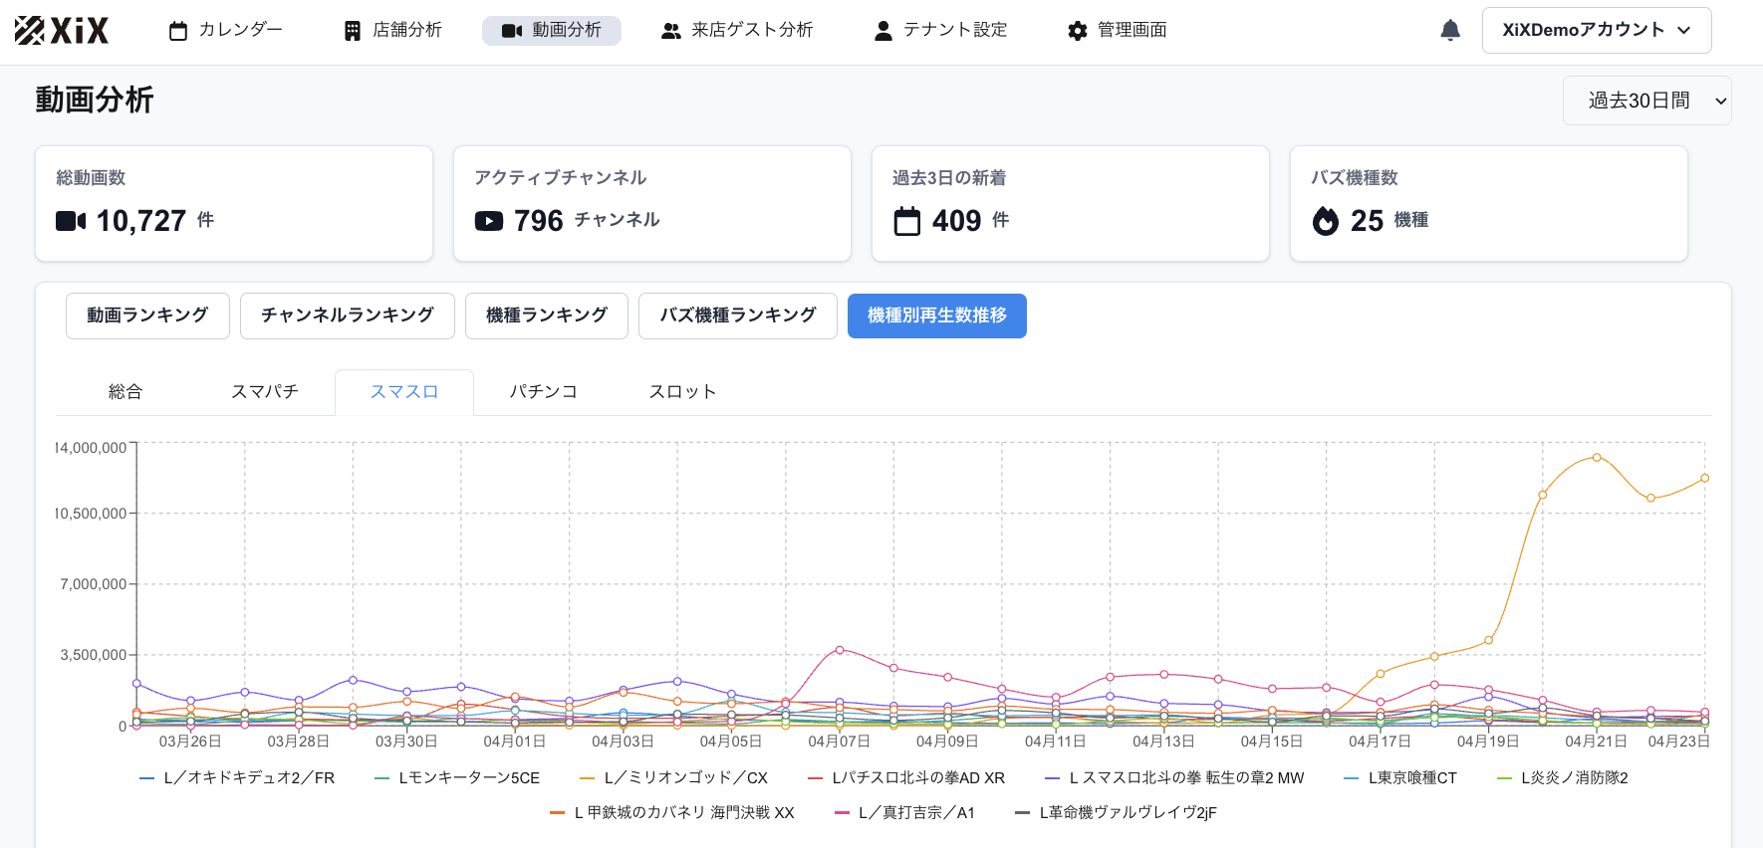Toggle L/ミリオンゴッド/CX legend series
Viewport: 1763px width, 848px height.
[673, 778]
